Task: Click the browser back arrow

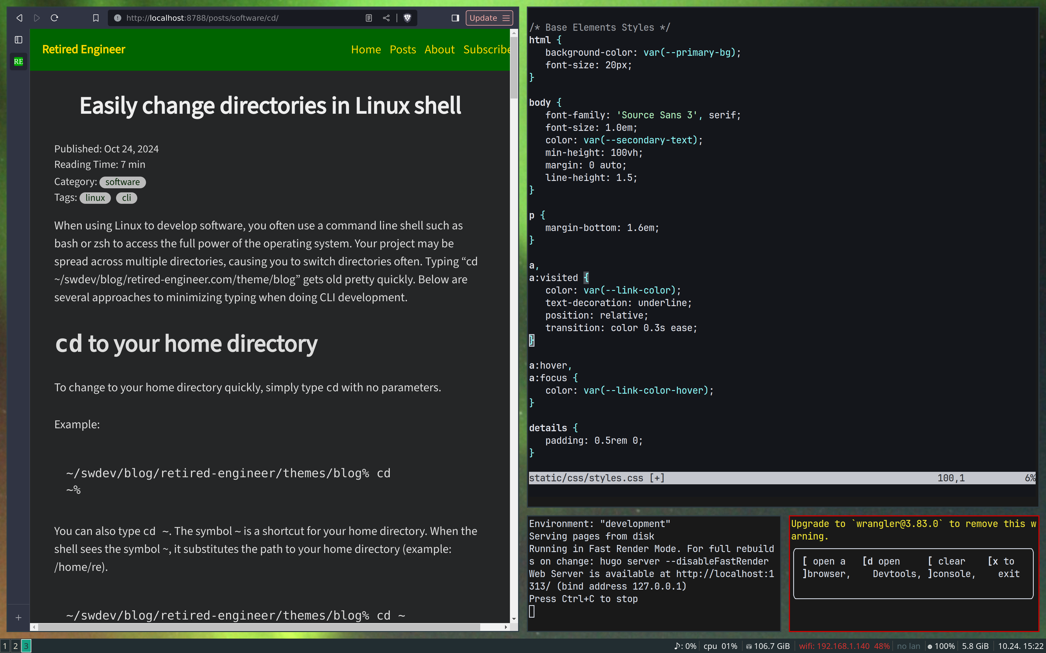Action: click(19, 18)
